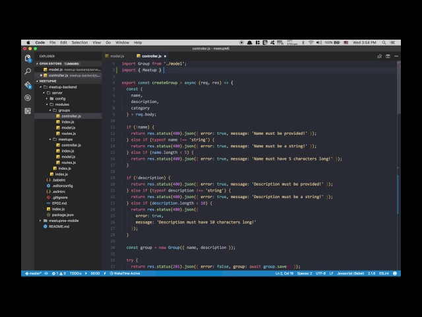This screenshot has height=317, width=422.
Task: Click the ESLint status item
Action: [x=384, y=273]
